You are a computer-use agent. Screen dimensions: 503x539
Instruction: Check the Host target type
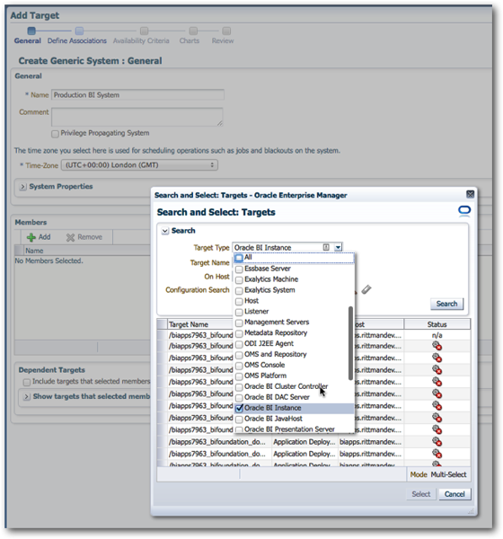239,302
